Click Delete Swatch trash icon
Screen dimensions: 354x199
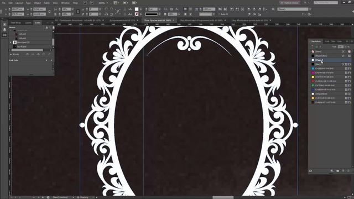tap(348, 171)
